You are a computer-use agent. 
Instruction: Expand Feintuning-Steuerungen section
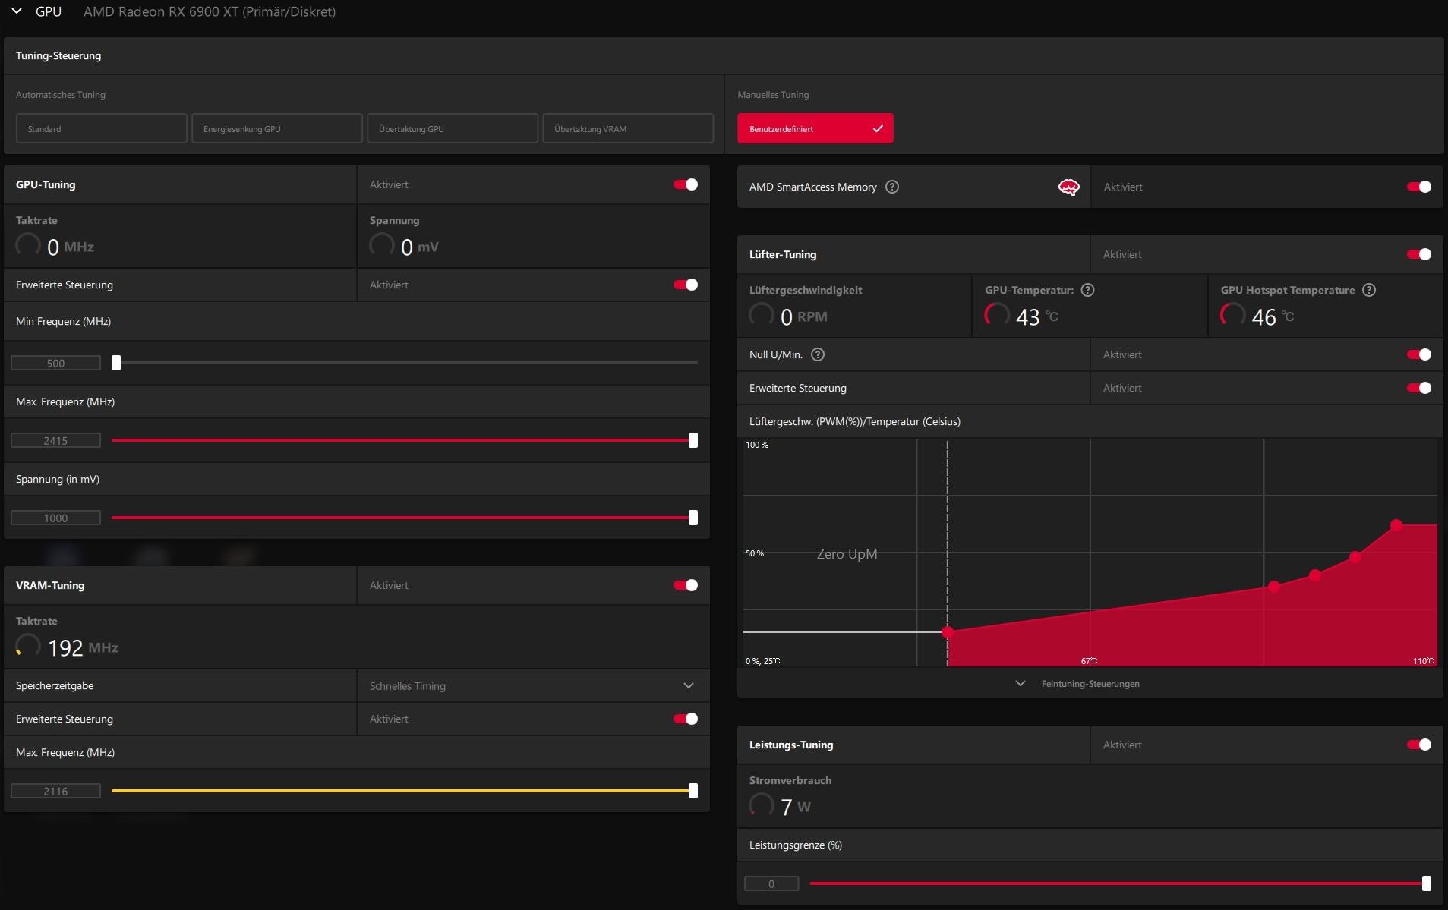(x=1090, y=684)
